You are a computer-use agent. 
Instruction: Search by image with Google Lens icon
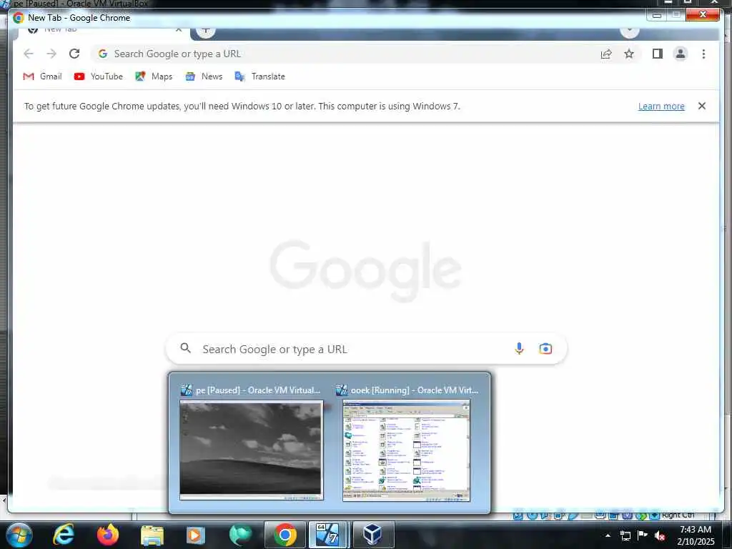tap(545, 349)
